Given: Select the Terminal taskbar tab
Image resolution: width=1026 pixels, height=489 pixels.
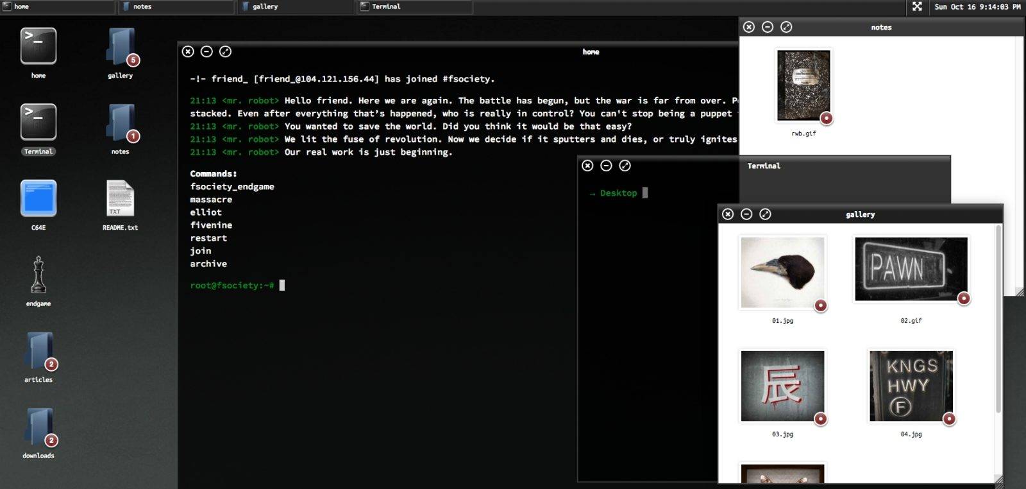Looking at the screenshot, I should coord(414,6).
